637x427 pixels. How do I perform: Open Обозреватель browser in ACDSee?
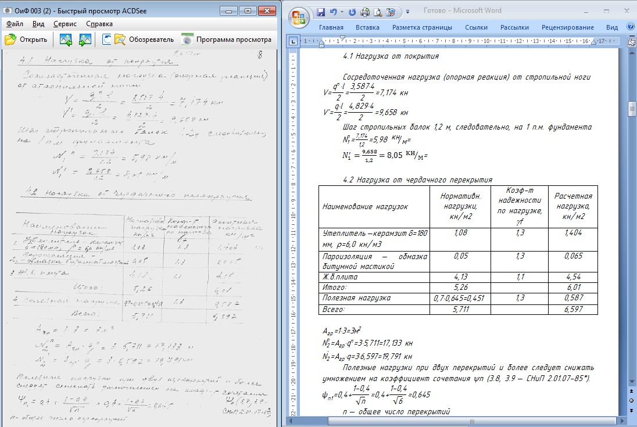point(144,40)
